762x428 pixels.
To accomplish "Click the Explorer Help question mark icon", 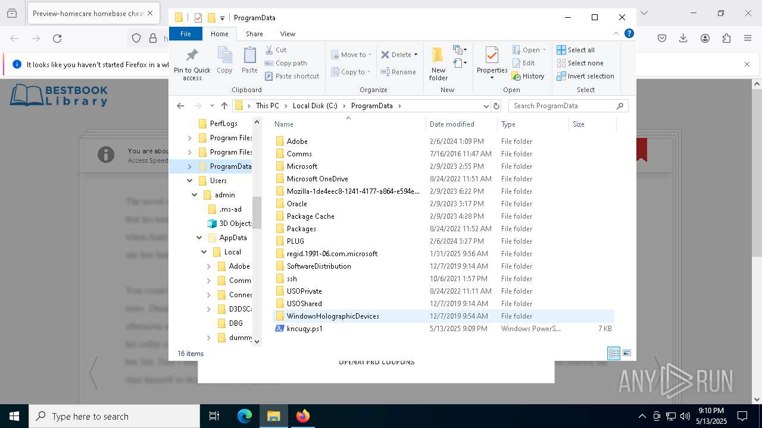I will (629, 33).
